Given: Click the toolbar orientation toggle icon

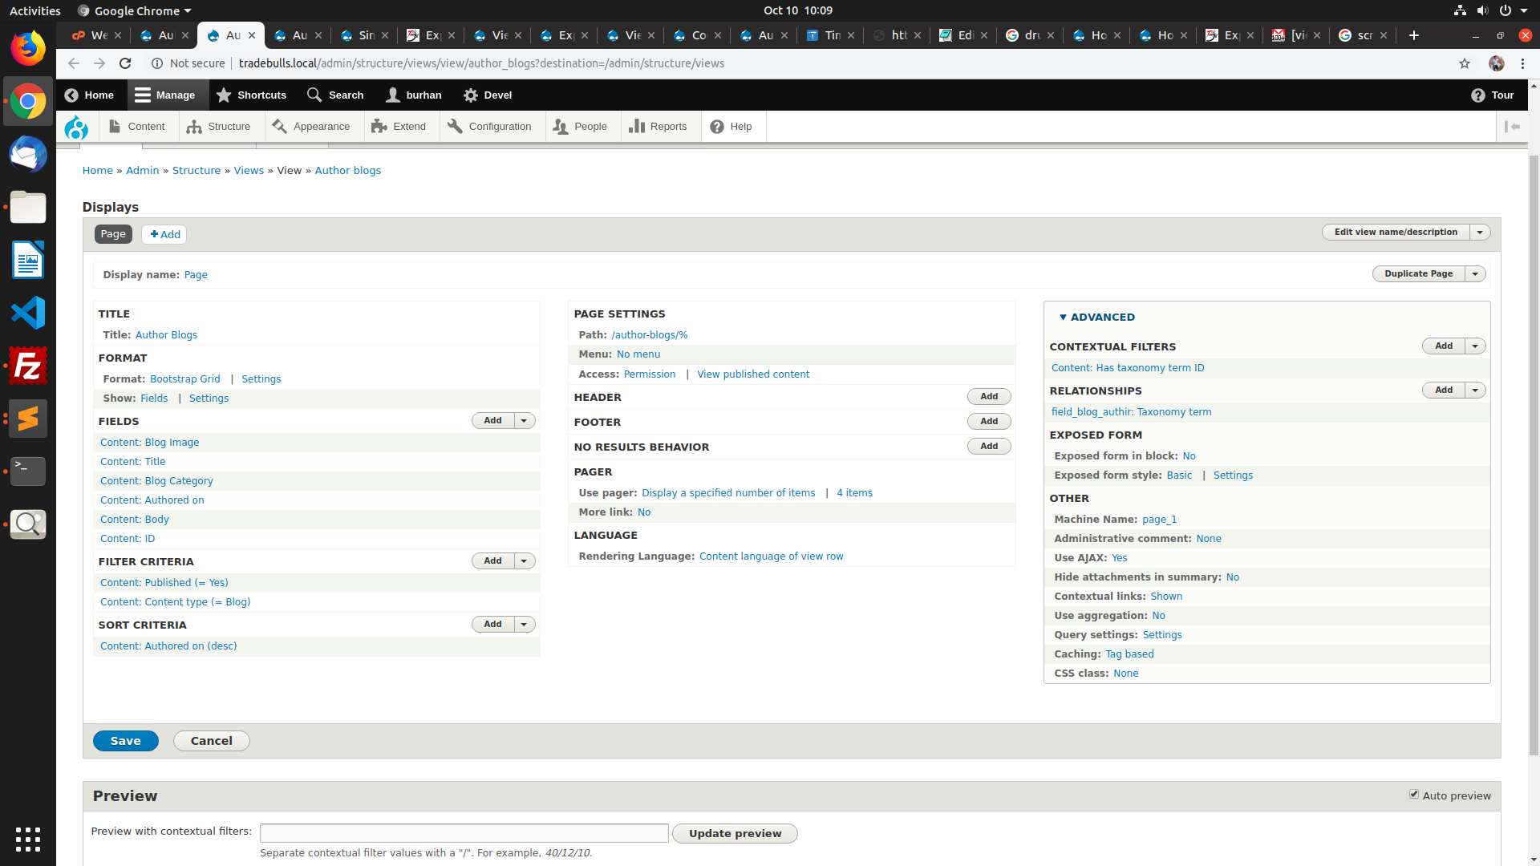Looking at the screenshot, I should coord(1512,127).
